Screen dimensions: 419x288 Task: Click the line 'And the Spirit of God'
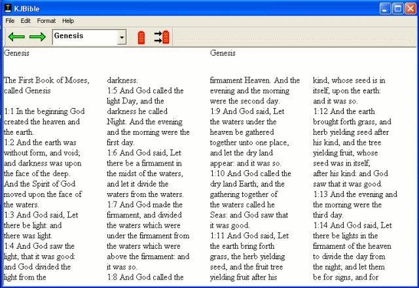click(x=39, y=184)
